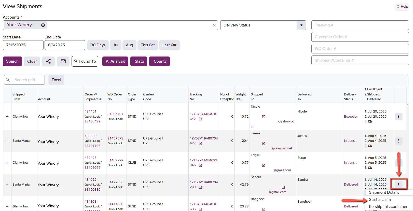Open Edgar's shipped-to link icon
The height and width of the screenshot is (211, 413).
pyautogui.click(x=264, y=165)
